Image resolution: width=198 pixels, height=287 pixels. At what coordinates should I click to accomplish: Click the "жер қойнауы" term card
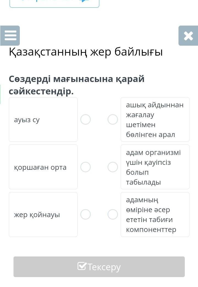(43, 214)
